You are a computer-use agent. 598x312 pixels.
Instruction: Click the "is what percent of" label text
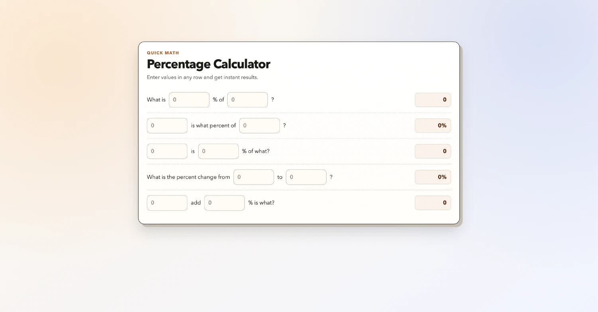point(213,126)
